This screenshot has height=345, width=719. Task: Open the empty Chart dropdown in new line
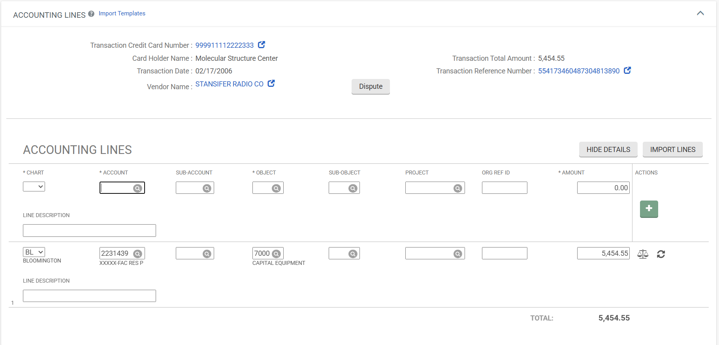[x=34, y=186]
